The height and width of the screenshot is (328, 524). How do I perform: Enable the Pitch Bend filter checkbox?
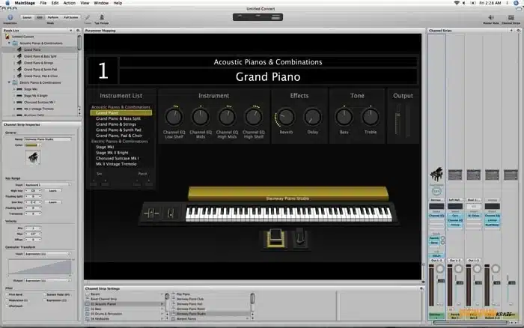tap(5, 294)
